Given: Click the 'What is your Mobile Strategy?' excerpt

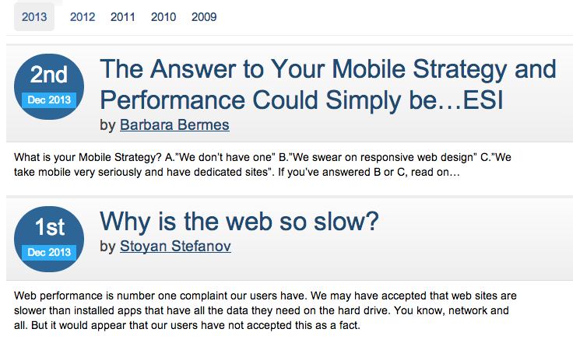Looking at the screenshot, I should (x=262, y=165).
